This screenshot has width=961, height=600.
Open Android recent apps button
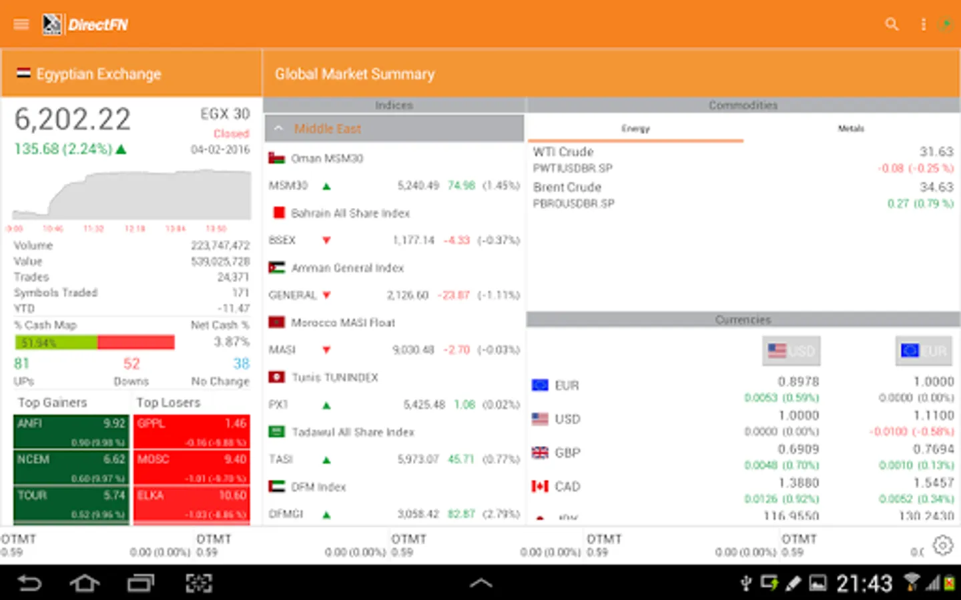[x=141, y=583]
